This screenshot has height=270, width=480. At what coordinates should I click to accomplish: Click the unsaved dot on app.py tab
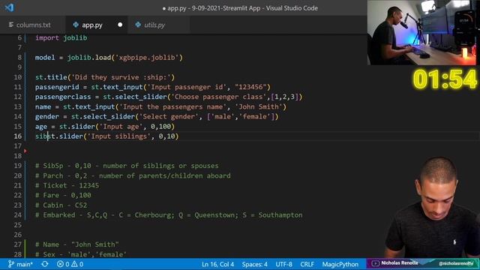(120, 25)
